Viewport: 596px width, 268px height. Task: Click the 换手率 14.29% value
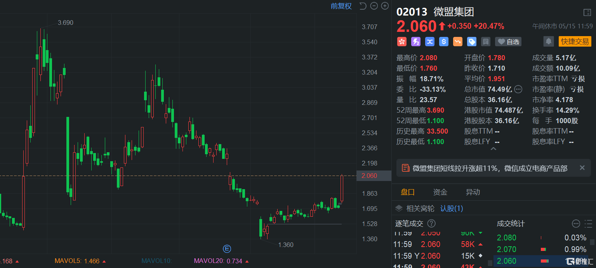[568, 110]
